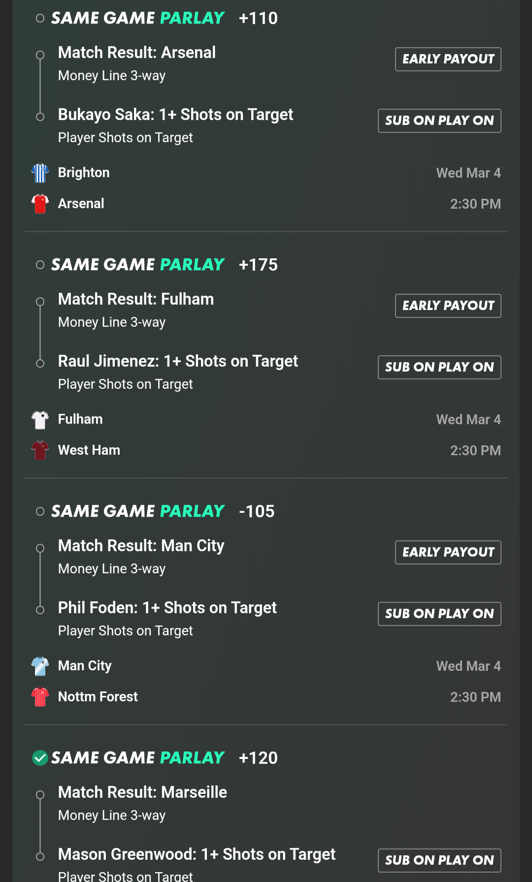
Task: Tap Early Payout badge for Fulham result
Action: pyautogui.click(x=448, y=306)
